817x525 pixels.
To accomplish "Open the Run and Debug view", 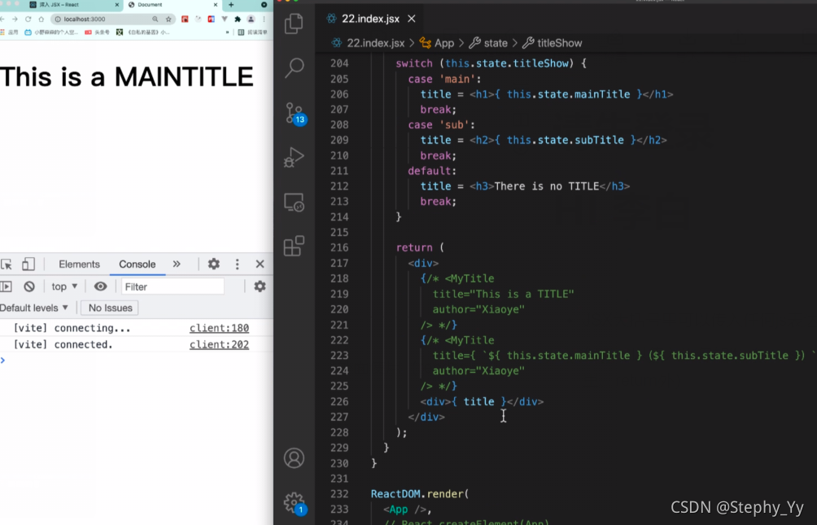I will pos(294,157).
